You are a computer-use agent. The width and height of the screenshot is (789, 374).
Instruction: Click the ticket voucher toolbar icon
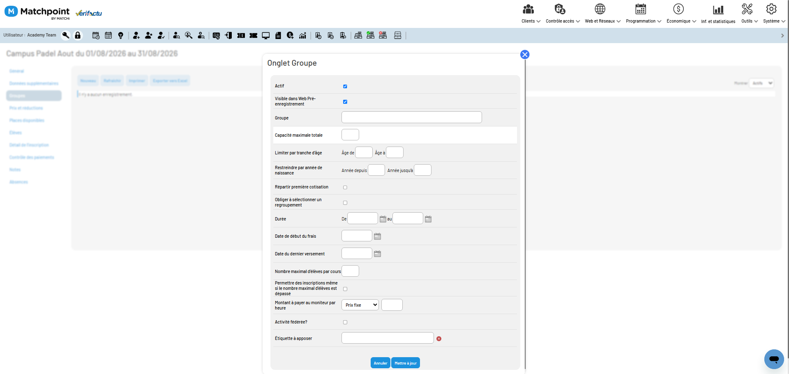point(254,36)
